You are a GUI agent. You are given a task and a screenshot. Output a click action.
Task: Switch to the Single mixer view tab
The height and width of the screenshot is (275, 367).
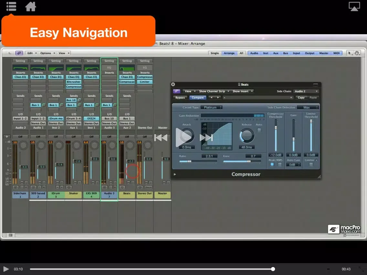(x=215, y=53)
